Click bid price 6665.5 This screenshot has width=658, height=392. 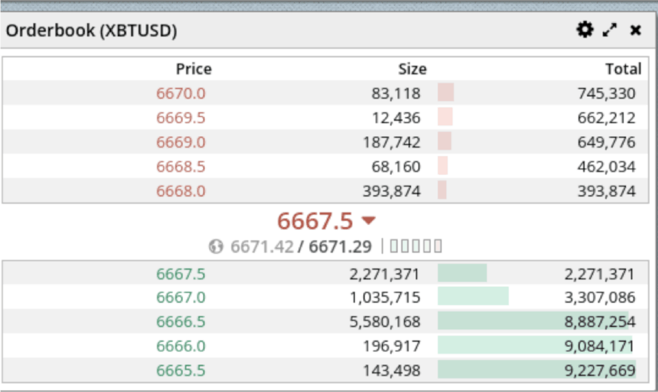[x=181, y=371]
